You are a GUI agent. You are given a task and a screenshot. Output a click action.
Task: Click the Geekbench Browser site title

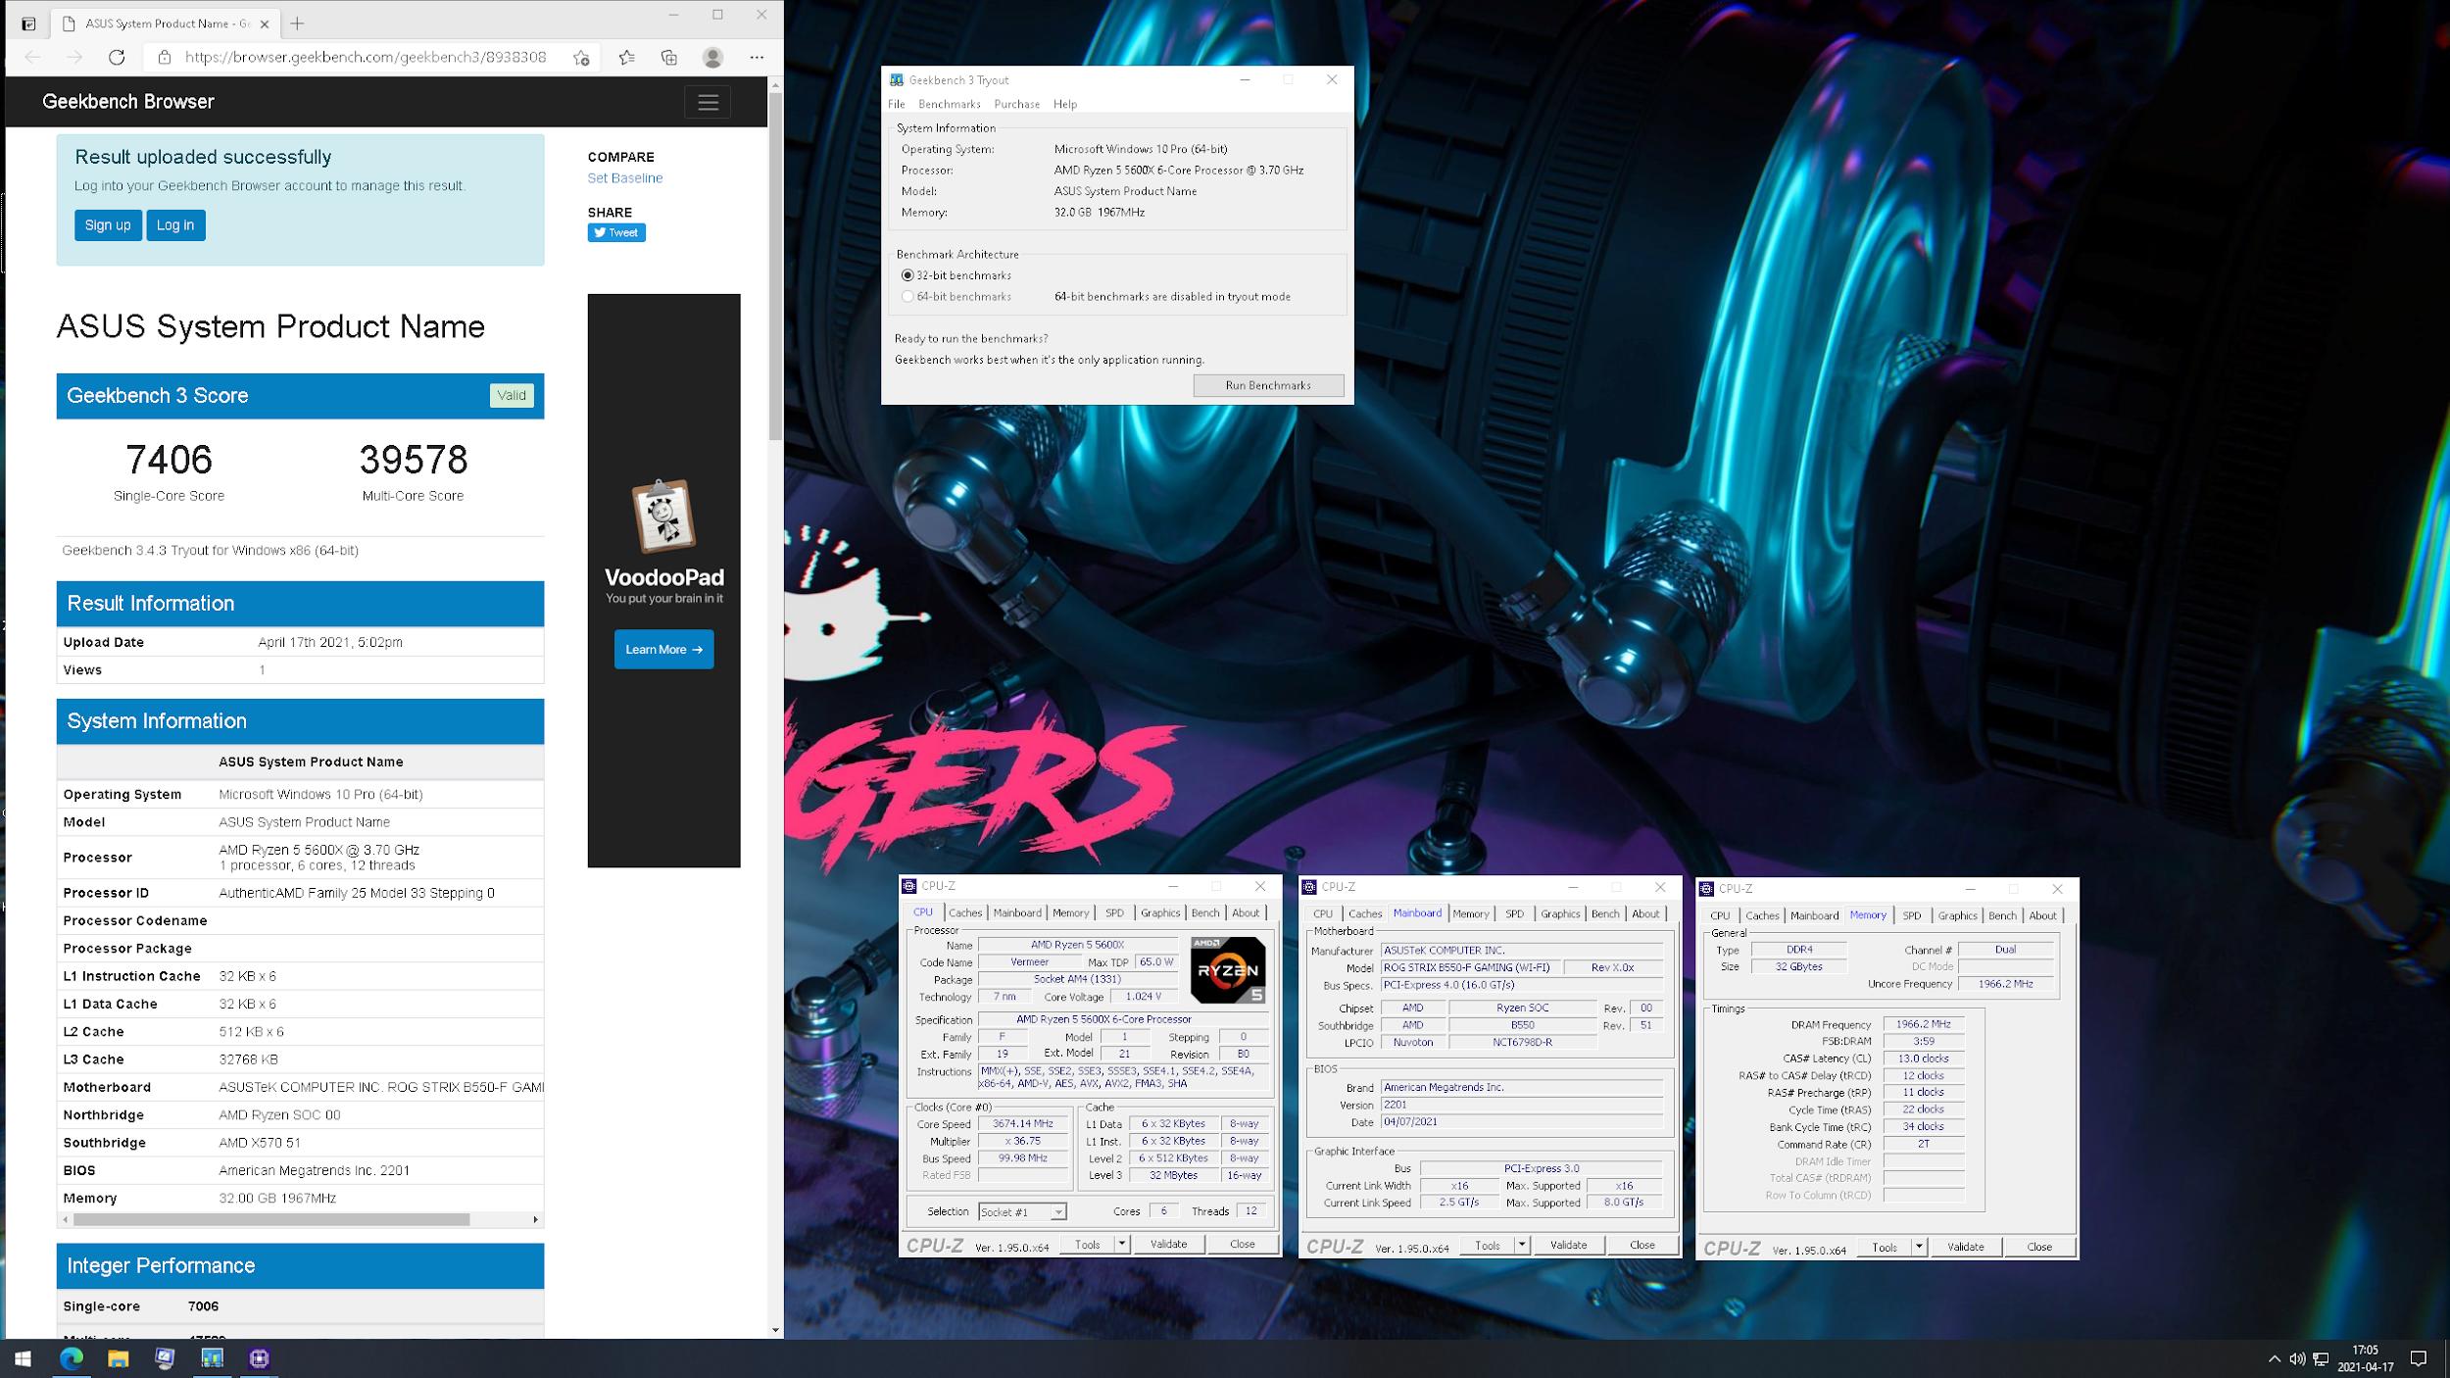pyautogui.click(x=128, y=101)
